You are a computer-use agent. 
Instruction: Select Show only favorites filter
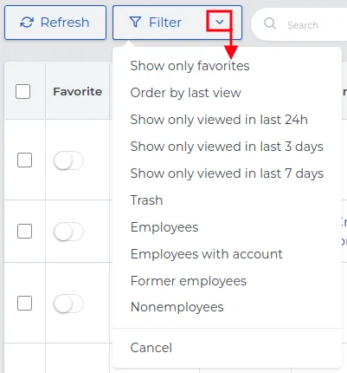(x=190, y=66)
